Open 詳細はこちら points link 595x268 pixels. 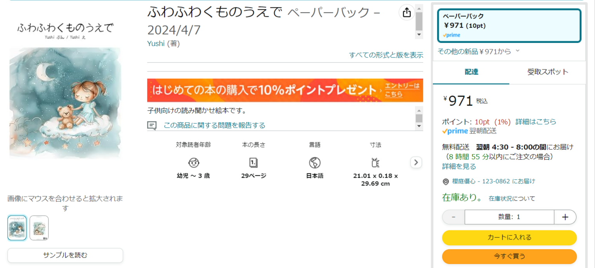536,122
